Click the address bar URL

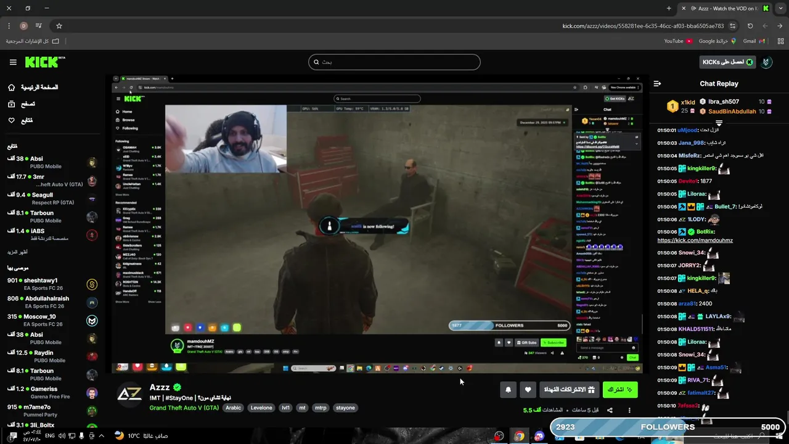tap(643, 26)
